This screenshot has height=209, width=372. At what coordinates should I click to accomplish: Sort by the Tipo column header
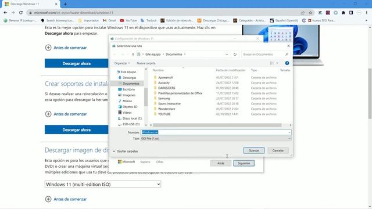click(254, 70)
